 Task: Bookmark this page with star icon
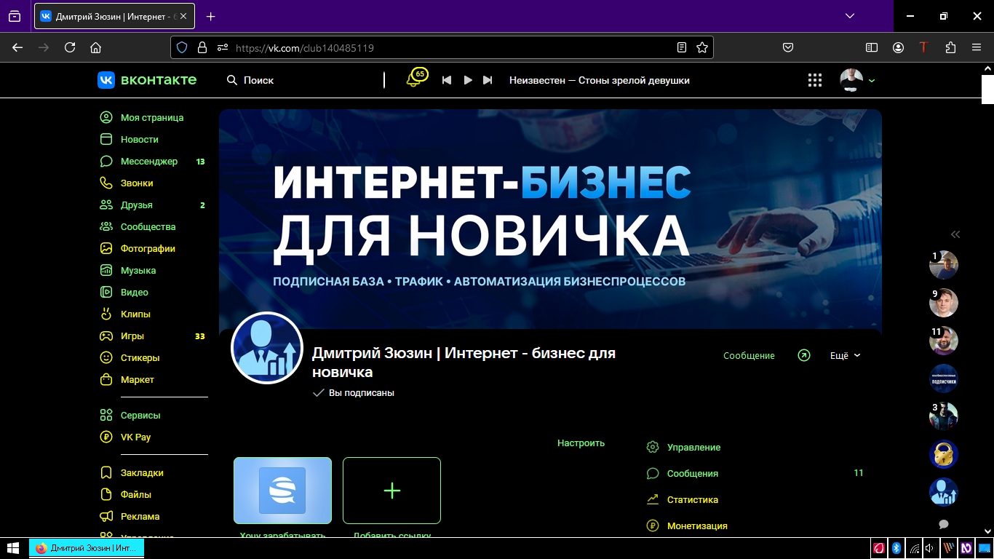tap(702, 47)
